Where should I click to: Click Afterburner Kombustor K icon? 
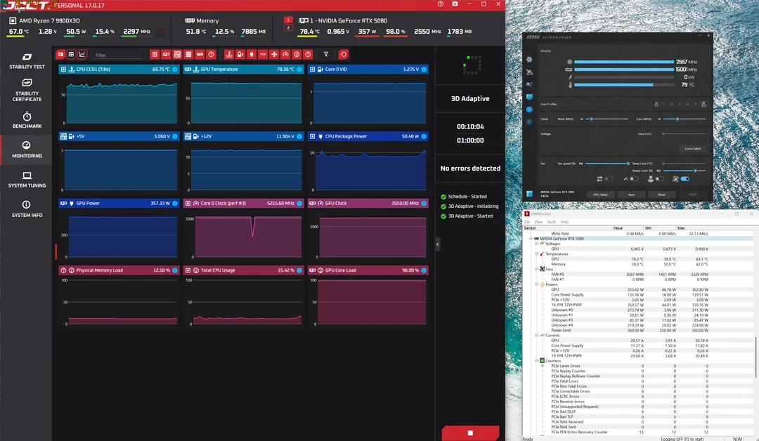coord(529,122)
